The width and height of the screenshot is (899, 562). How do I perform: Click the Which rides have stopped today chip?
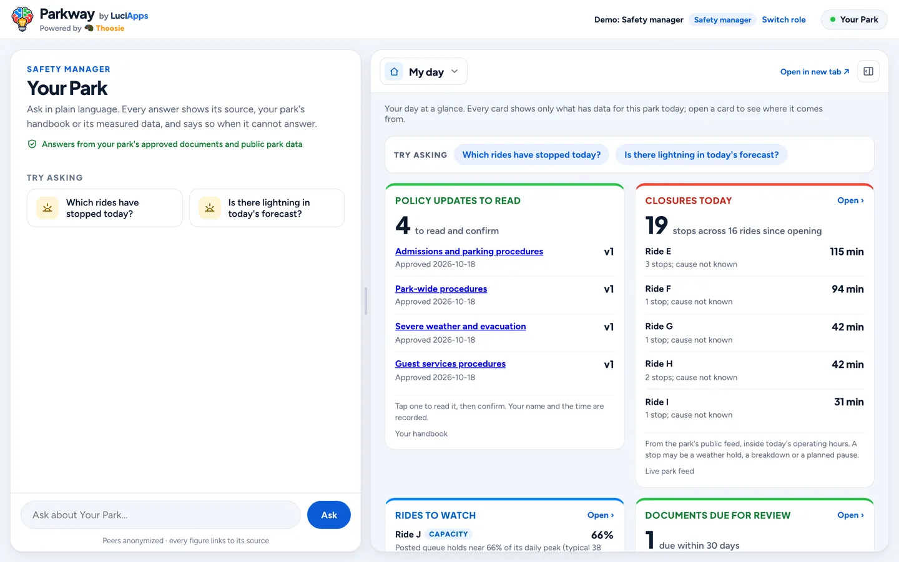(x=531, y=155)
